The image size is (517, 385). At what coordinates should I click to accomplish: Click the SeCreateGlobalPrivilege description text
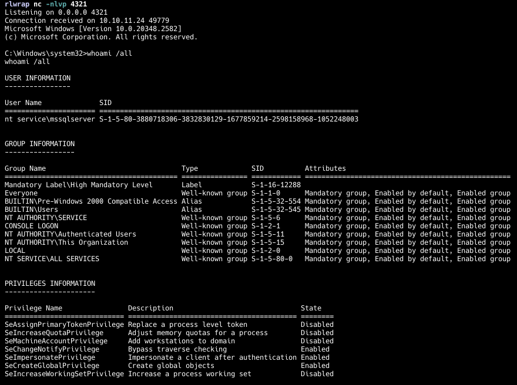coord(171,366)
